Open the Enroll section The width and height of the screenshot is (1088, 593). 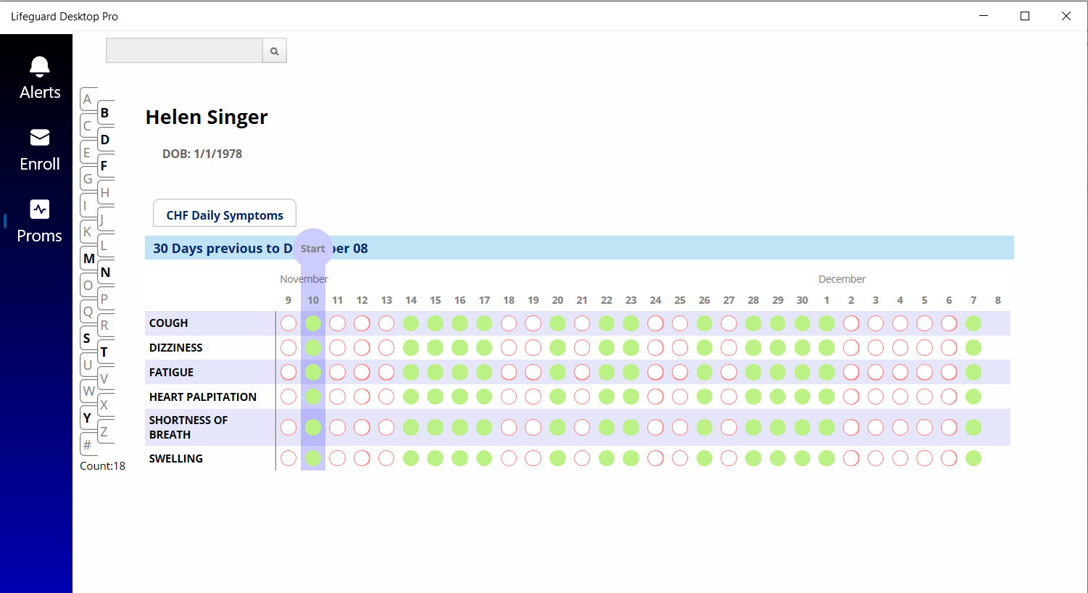coord(38,148)
